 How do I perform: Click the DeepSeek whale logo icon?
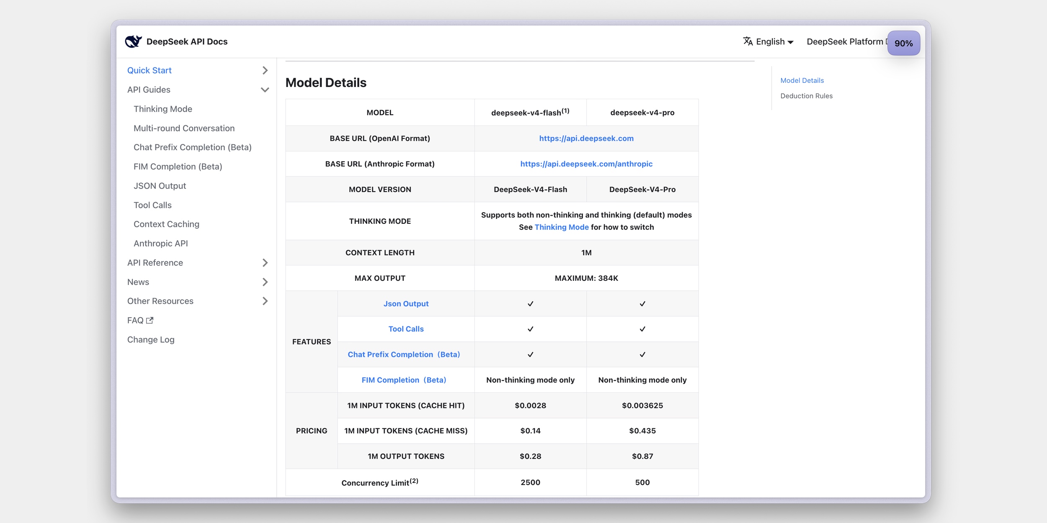[x=134, y=41]
